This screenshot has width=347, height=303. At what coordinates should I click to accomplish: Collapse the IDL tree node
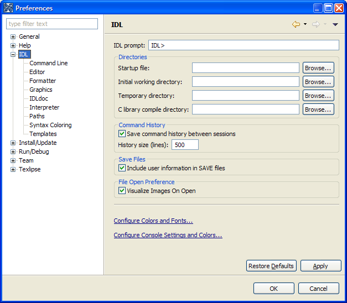coord(13,54)
